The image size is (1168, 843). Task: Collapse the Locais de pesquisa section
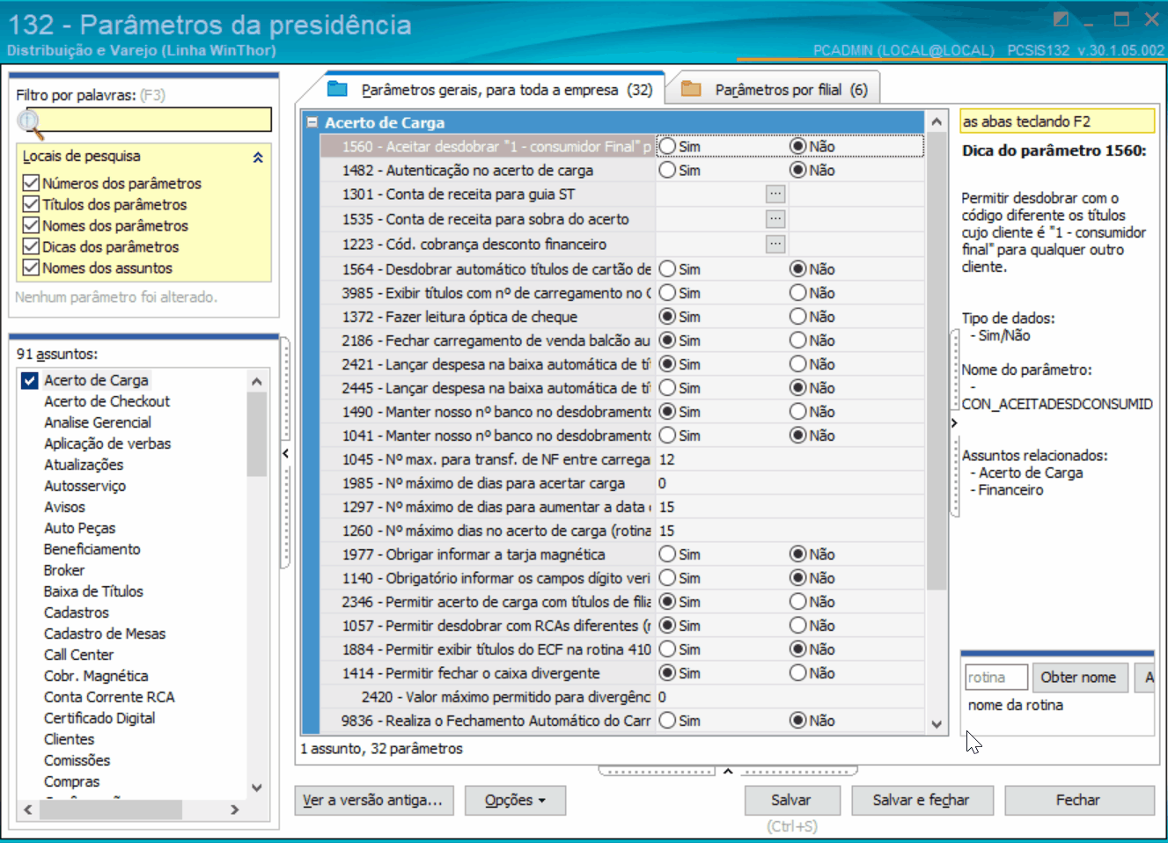pyautogui.click(x=258, y=157)
